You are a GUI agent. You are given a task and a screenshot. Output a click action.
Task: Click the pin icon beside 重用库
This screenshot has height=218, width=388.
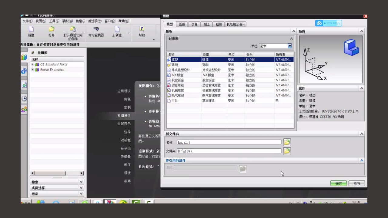point(33,53)
